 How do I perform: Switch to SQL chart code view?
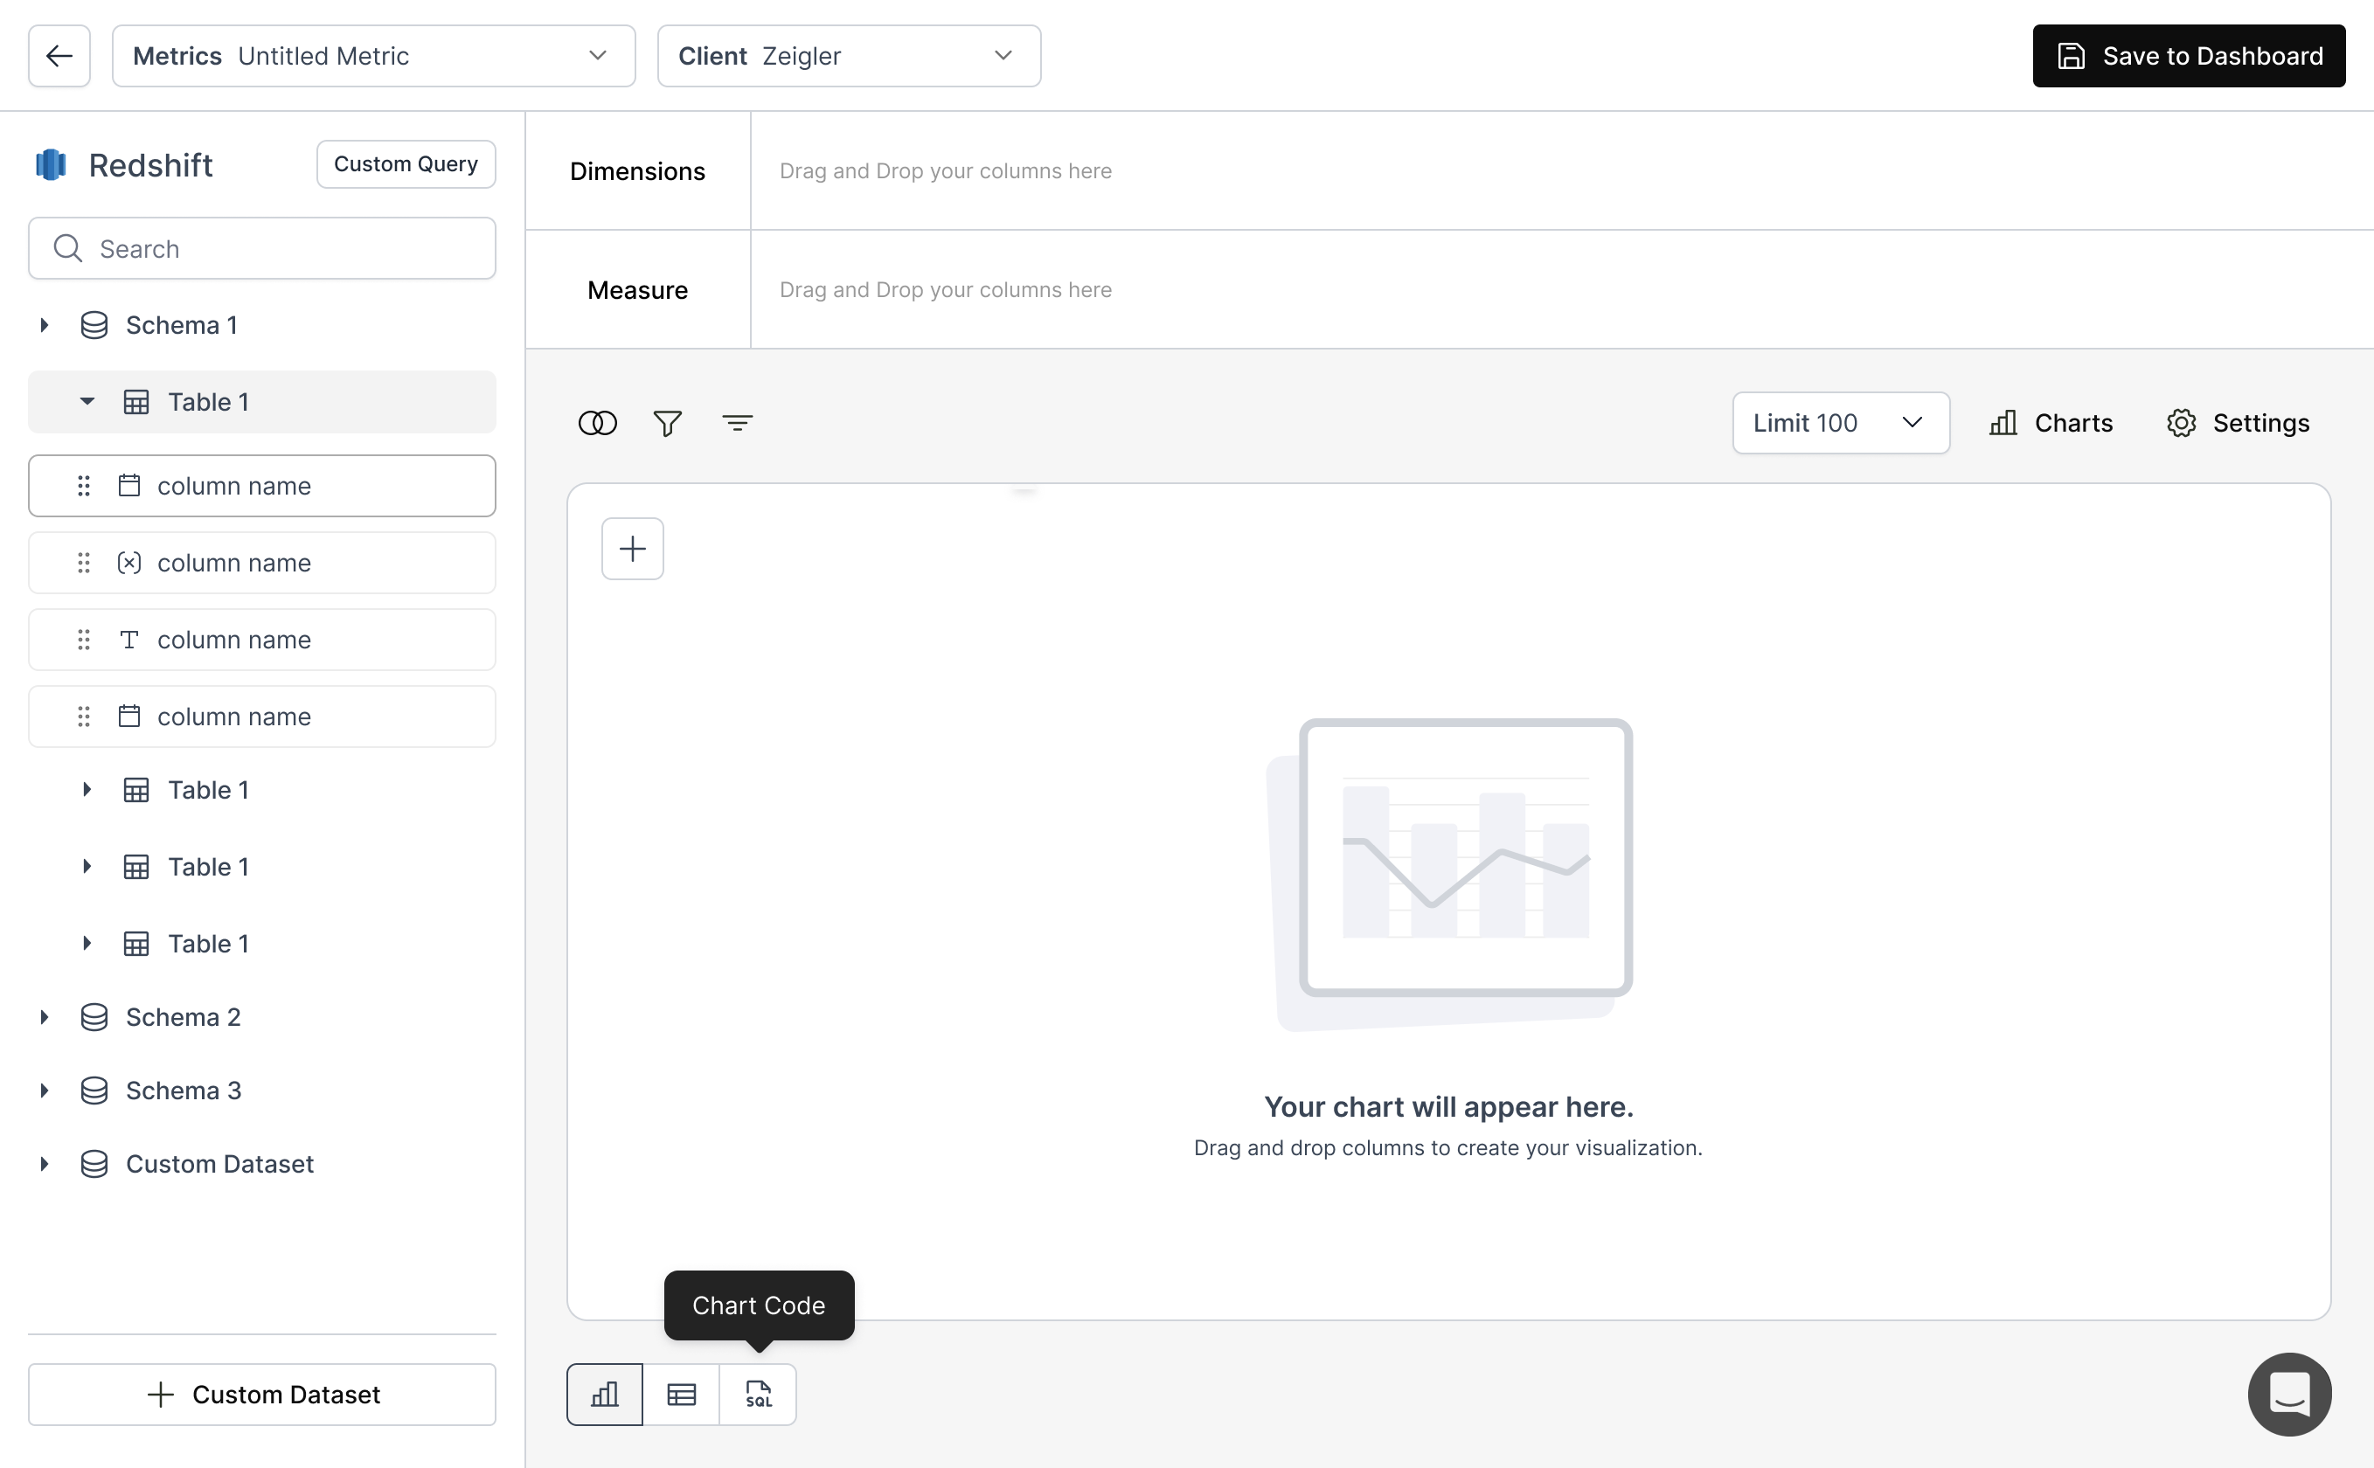pyautogui.click(x=759, y=1395)
